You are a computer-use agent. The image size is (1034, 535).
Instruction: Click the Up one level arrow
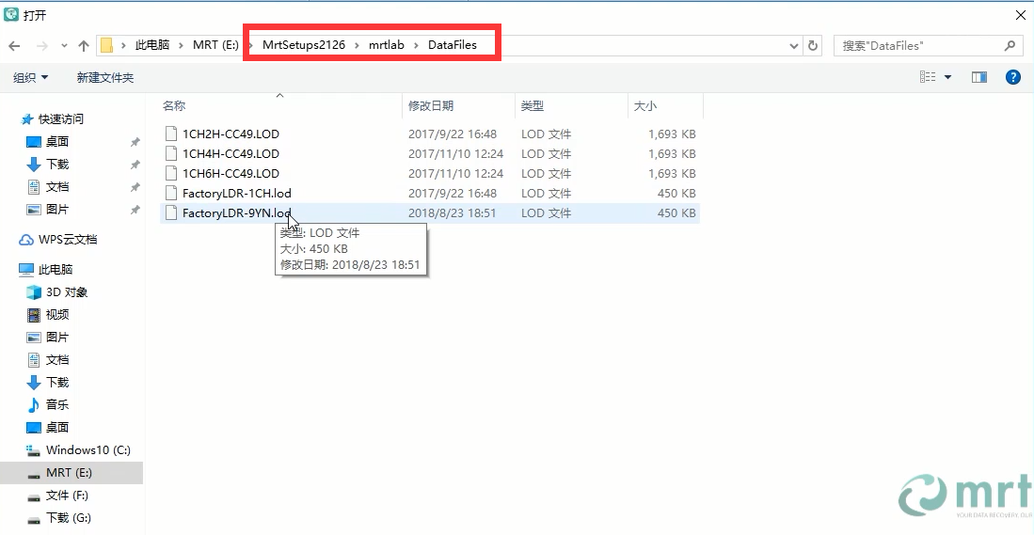84,45
